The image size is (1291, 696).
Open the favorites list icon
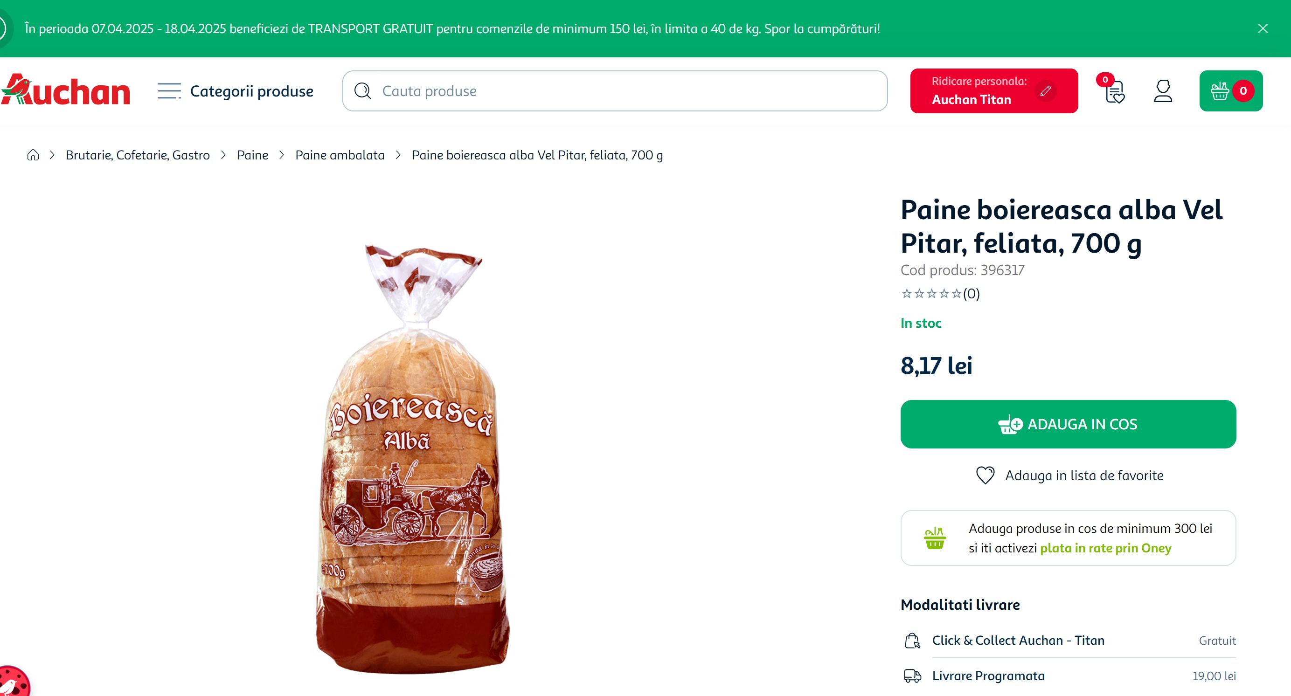coord(1115,91)
